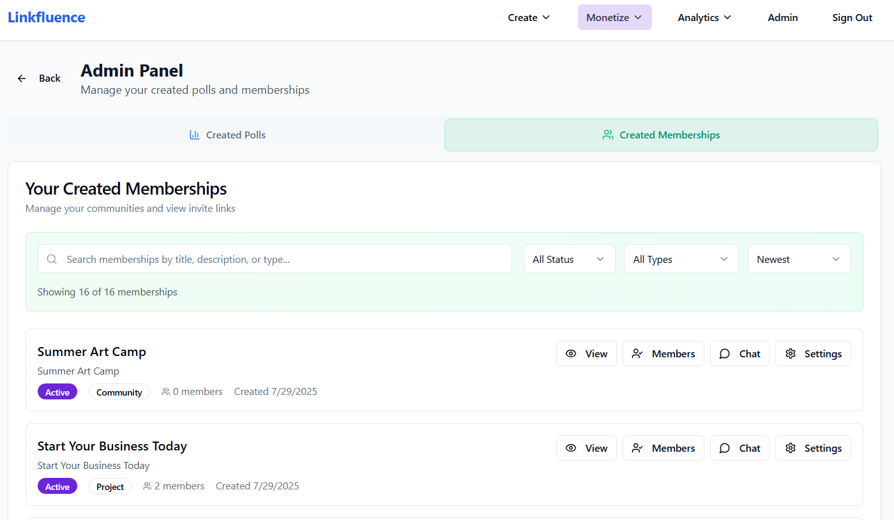Click the Project tag on Start Your Business Today
Viewport: 894px width, 520px height.
[110, 486]
